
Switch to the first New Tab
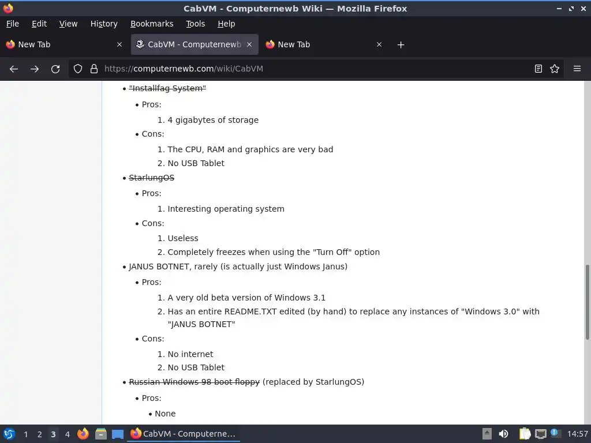[x=64, y=44]
